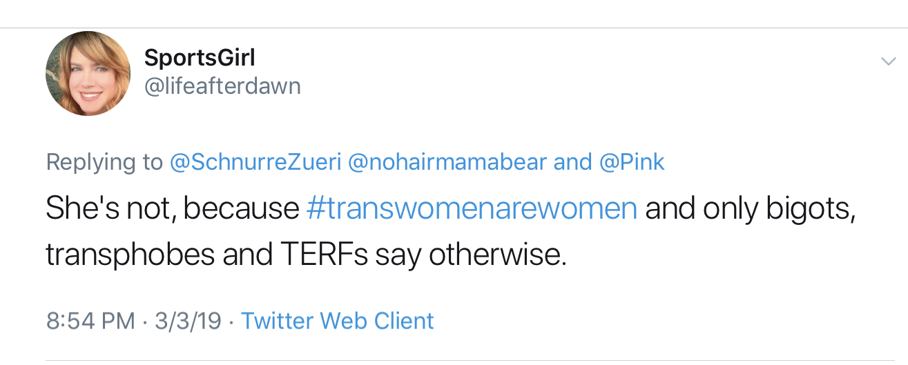Open the @Pink mention link
The image size is (908, 365).
(x=632, y=162)
